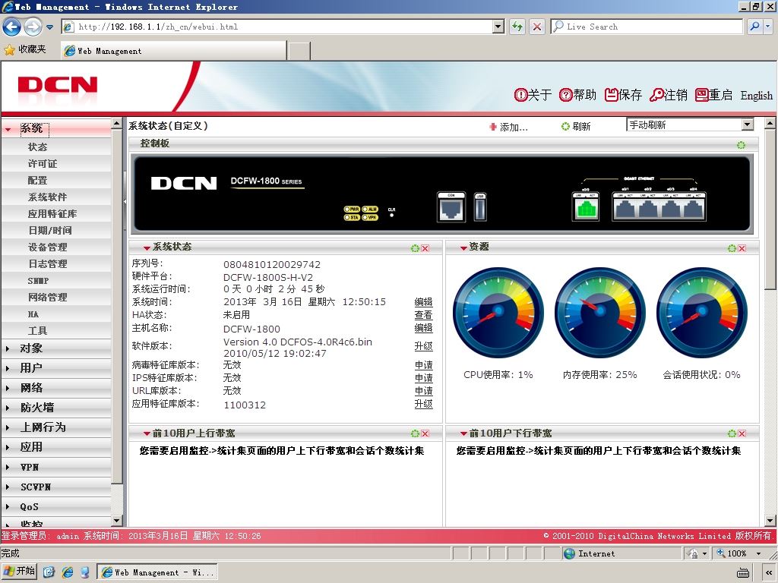Screen dimensions: 778x583
Task: Open SNMP in sidebar
Action: 38,281
